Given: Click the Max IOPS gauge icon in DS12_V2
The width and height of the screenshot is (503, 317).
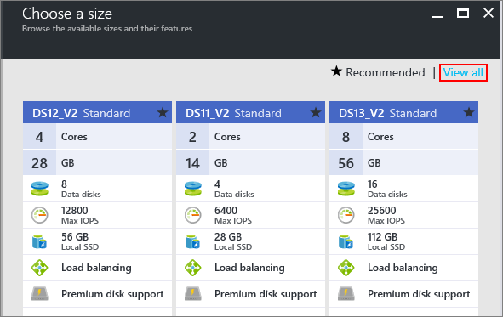Looking at the screenshot, I should pyautogui.click(x=40, y=215).
